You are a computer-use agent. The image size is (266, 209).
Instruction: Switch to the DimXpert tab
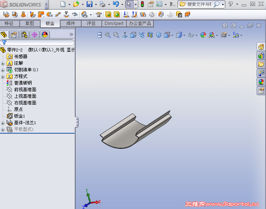click(114, 24)
